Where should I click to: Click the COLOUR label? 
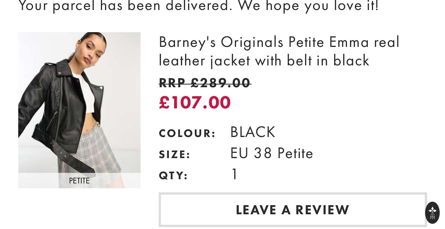187,133
